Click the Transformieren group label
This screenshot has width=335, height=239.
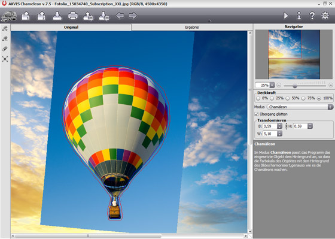272,120
